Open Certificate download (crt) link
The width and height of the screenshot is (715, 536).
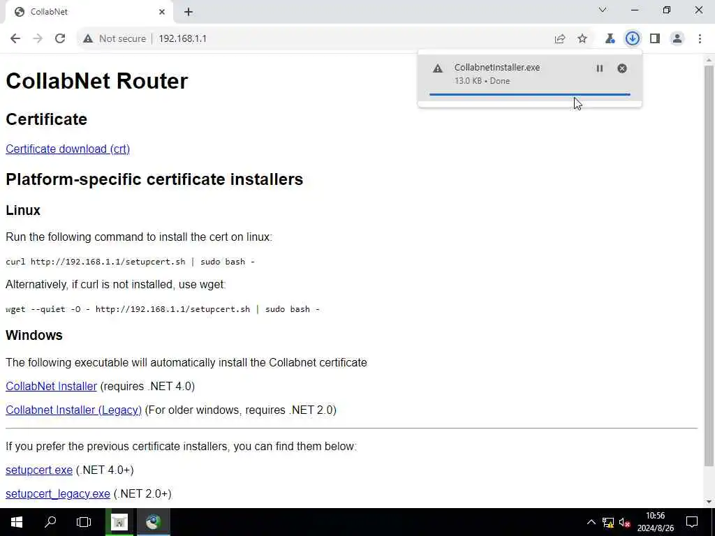coord(68,149)
